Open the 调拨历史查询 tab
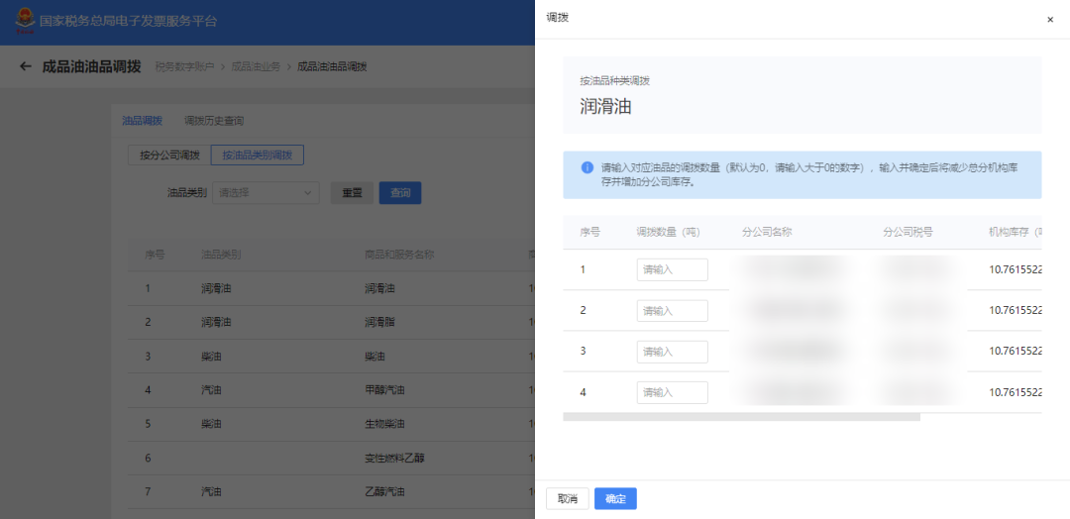This screenshot has width=1070, height=519. (214, 121)
